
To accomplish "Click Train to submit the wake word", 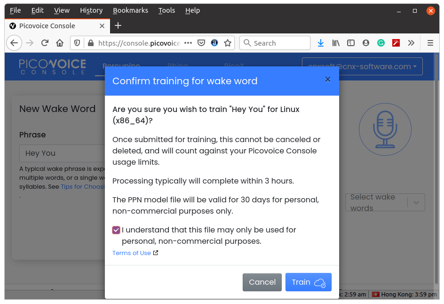I will click(x=309, y=282).
